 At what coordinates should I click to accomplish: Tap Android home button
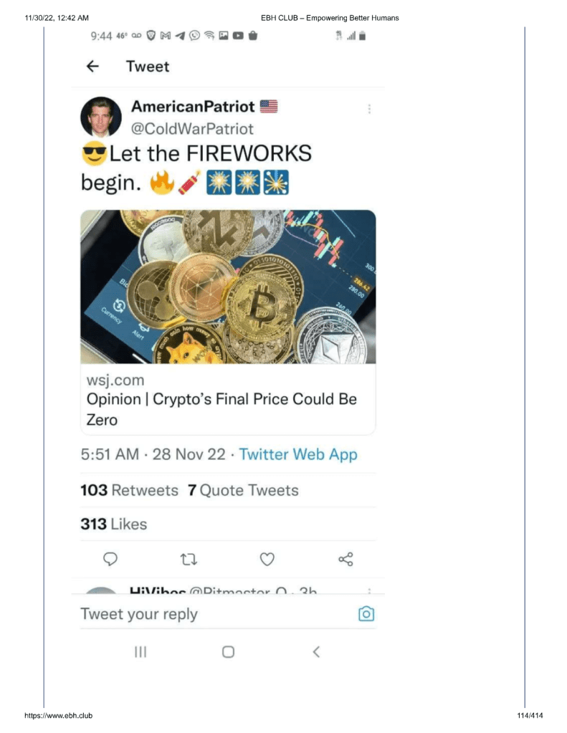pos(228,651)
